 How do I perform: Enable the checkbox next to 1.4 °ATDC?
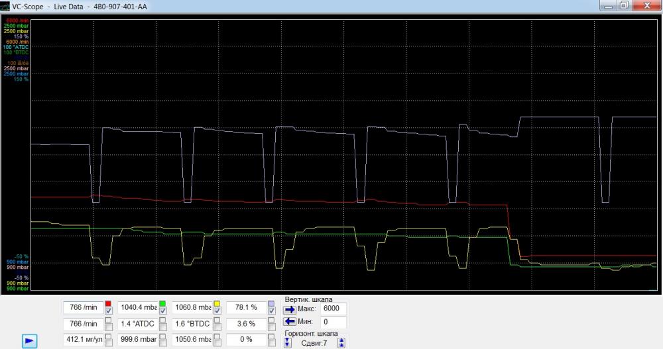(162, 324)
